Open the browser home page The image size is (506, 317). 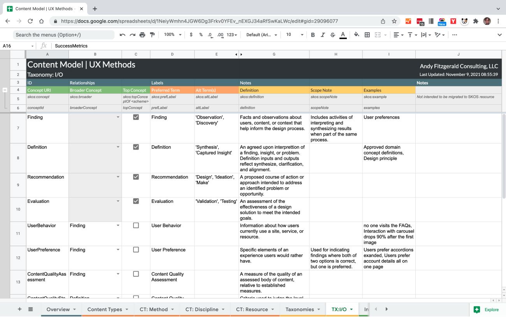coord(41,21)
